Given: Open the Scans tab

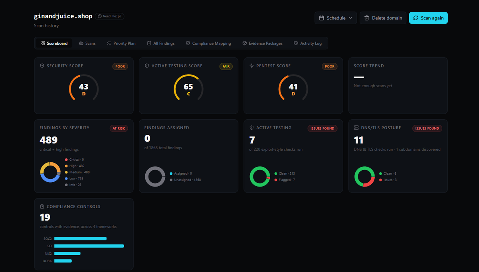Looking at the screenshot, I should point(87,43).
